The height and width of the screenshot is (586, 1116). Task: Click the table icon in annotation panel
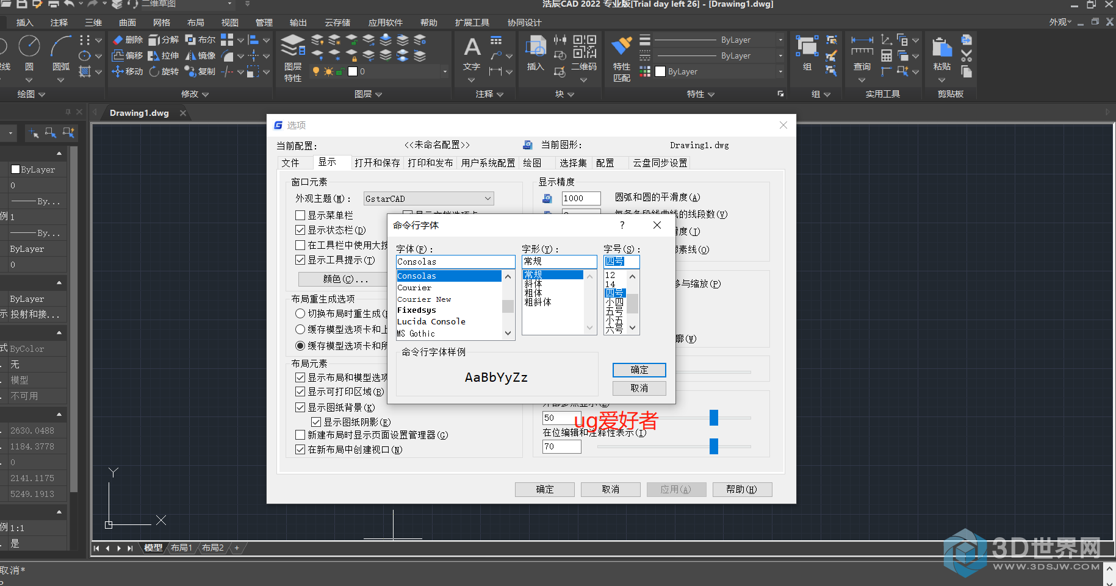pyautogui.click(x=496, y=40)
